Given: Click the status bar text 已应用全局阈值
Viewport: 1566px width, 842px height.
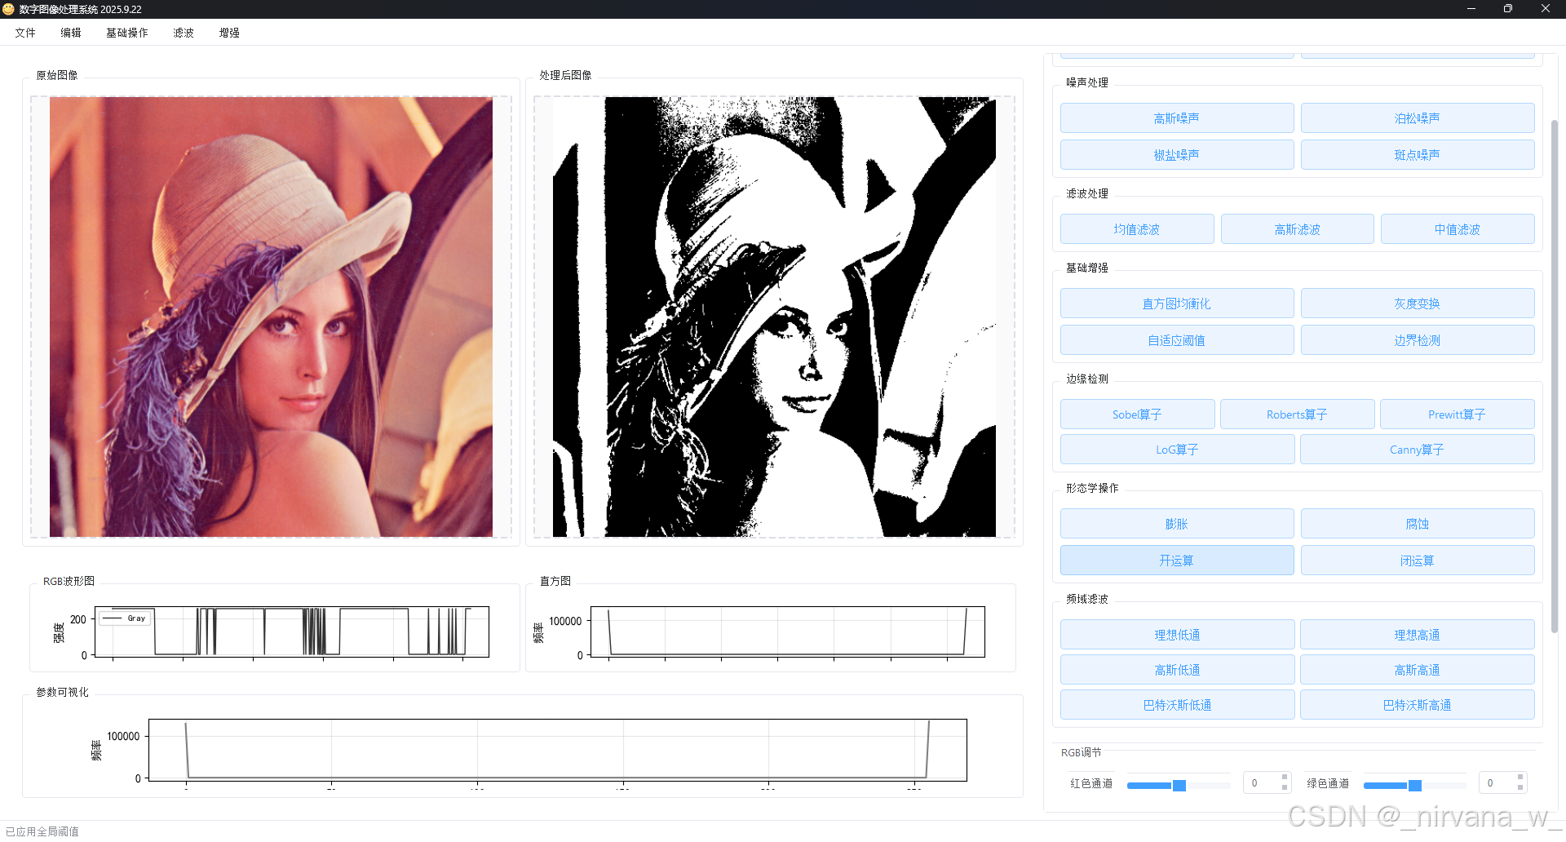Looking at the screenshot, I should [42, 831].
